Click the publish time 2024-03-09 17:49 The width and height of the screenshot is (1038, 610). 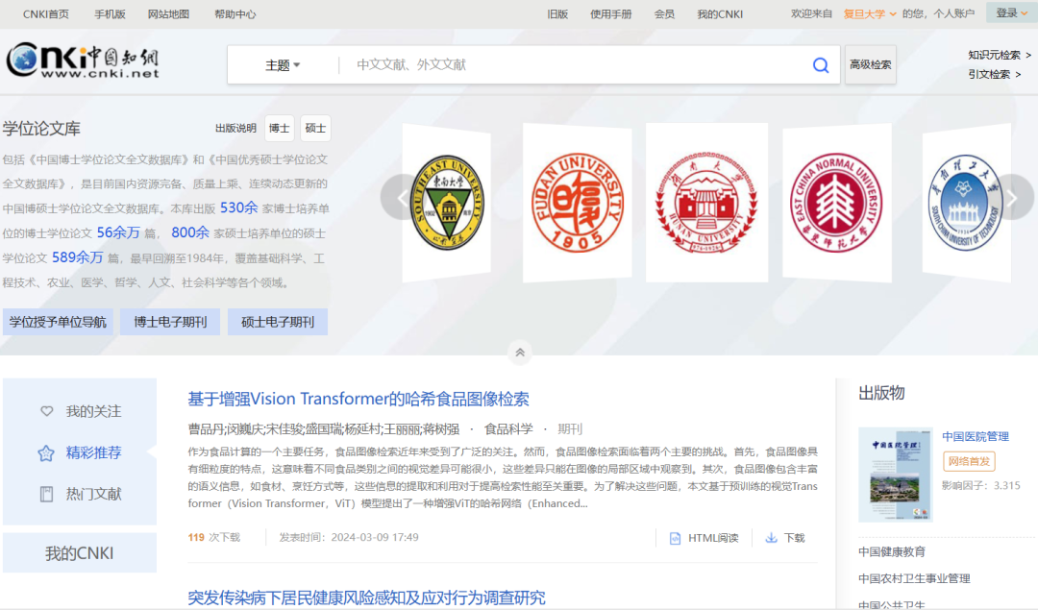coord(349,537)
